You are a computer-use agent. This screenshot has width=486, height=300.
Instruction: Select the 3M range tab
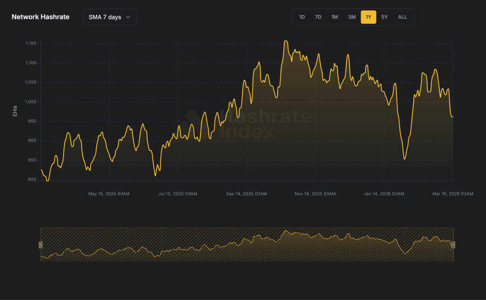point(352,17)
